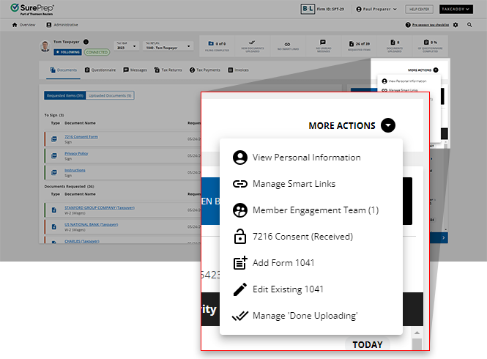Open the settings gear icon
Image resolution: width=487 pixels, height=359 pixels.
(x=456, y=25)
